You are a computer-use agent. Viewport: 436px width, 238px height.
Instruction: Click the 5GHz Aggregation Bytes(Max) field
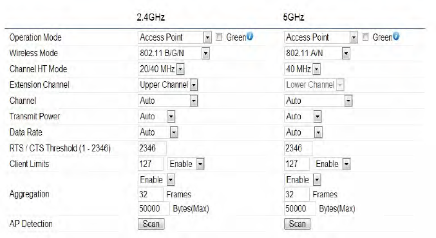(x=299, y=208)
